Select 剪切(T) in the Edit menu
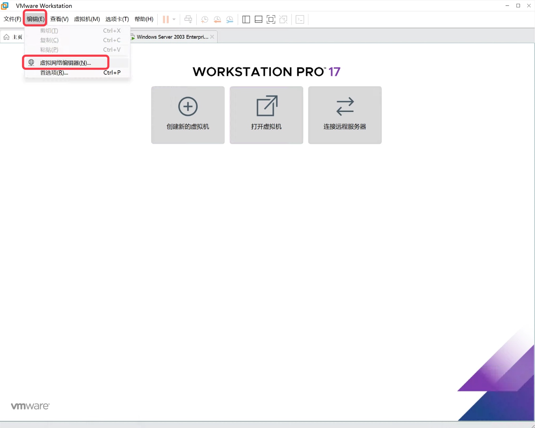The width and height of the screenshot is (535, 428). (x=77, y=31)
